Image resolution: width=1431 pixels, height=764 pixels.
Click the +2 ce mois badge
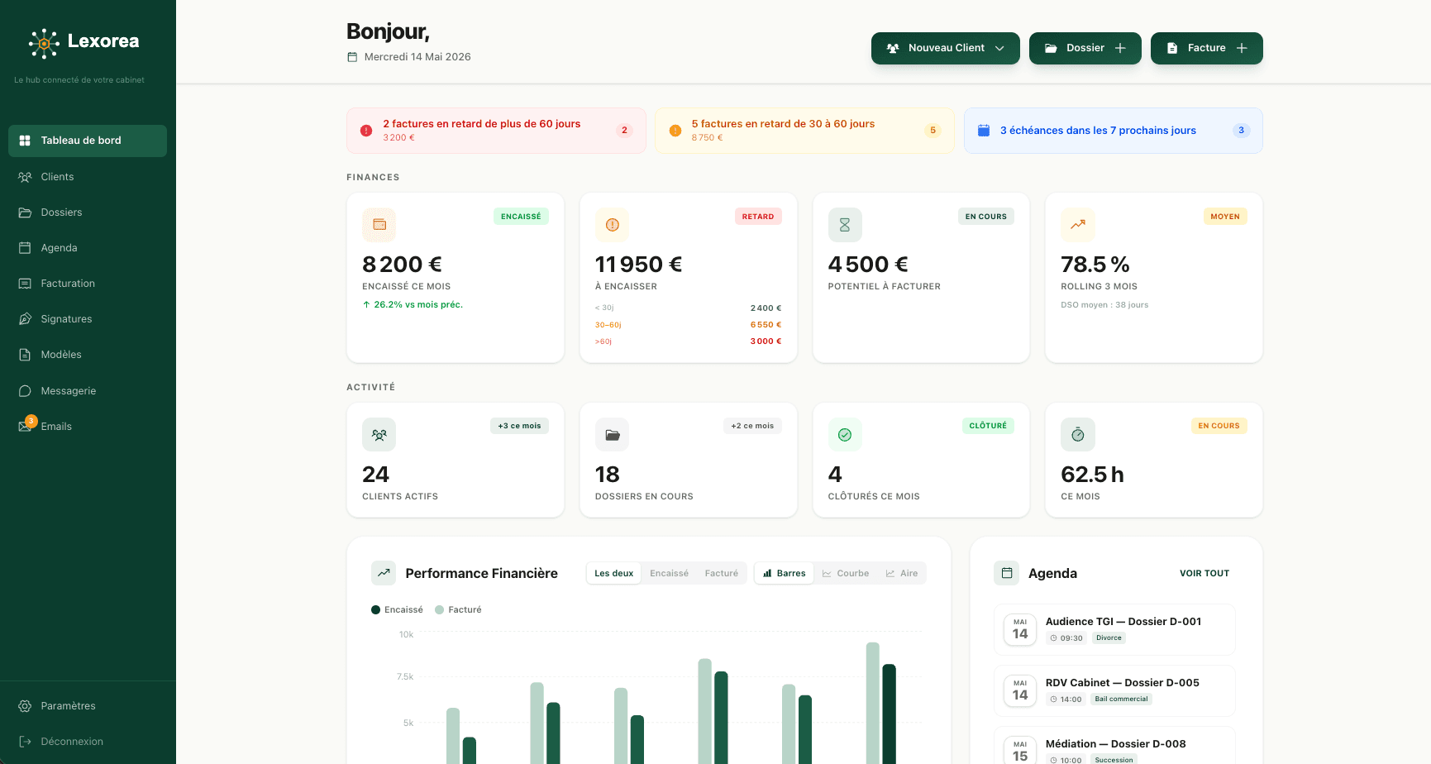click(752, 427)
